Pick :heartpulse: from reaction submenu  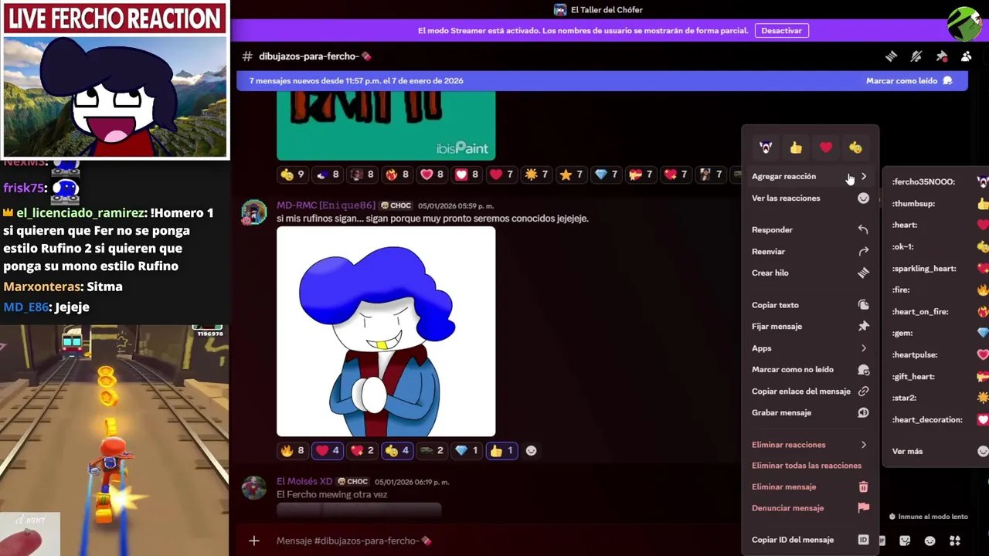tap(938, 354)
